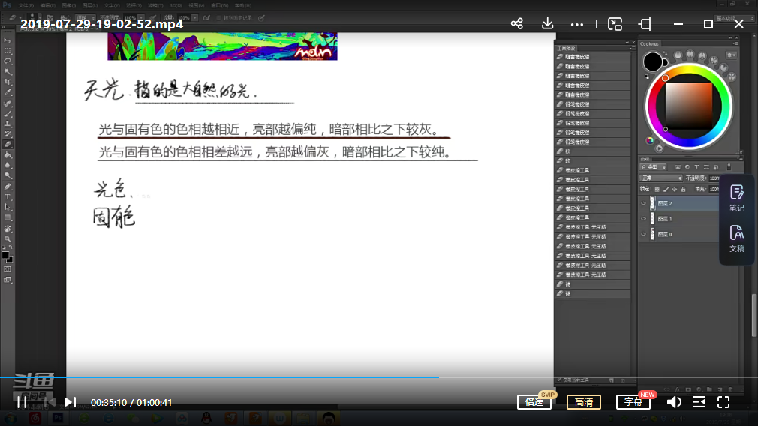Click the video progress bar
Screen dimensions: 758x426
pyautogui.click(x=379, y=376)
